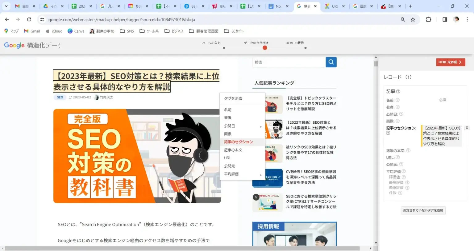Screen dimensions: 474x251
Task: Click the Gmail shortcut in the bookmarks bar
Action: 32,31
